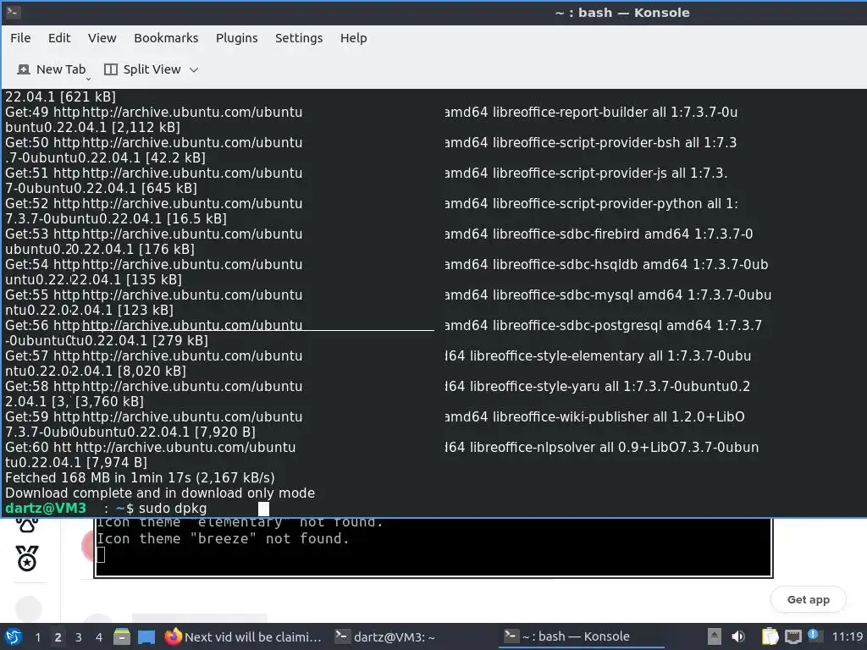Click the libreoffice-wiki-publisher package text
Viewport: 867px width, 650px height.
click(569, 416)
